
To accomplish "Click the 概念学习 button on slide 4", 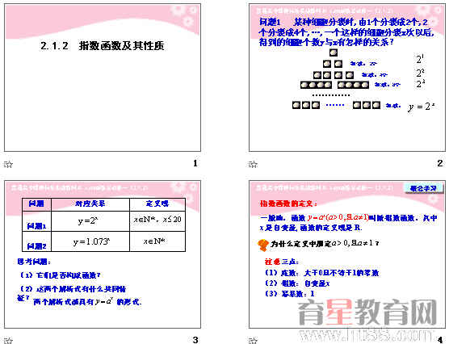I will 423,188.
